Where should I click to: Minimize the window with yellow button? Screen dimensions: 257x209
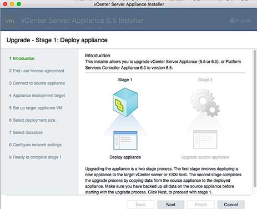[12, 4]
